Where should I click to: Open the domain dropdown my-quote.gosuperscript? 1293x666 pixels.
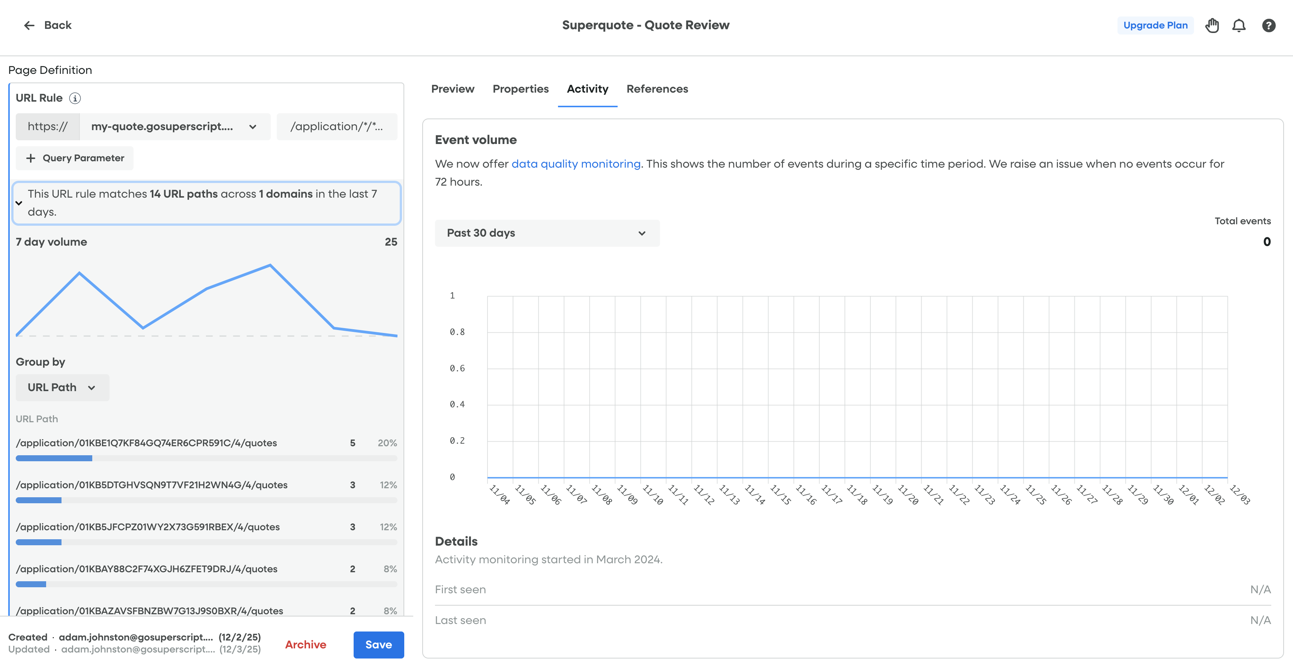pos(174,126)
